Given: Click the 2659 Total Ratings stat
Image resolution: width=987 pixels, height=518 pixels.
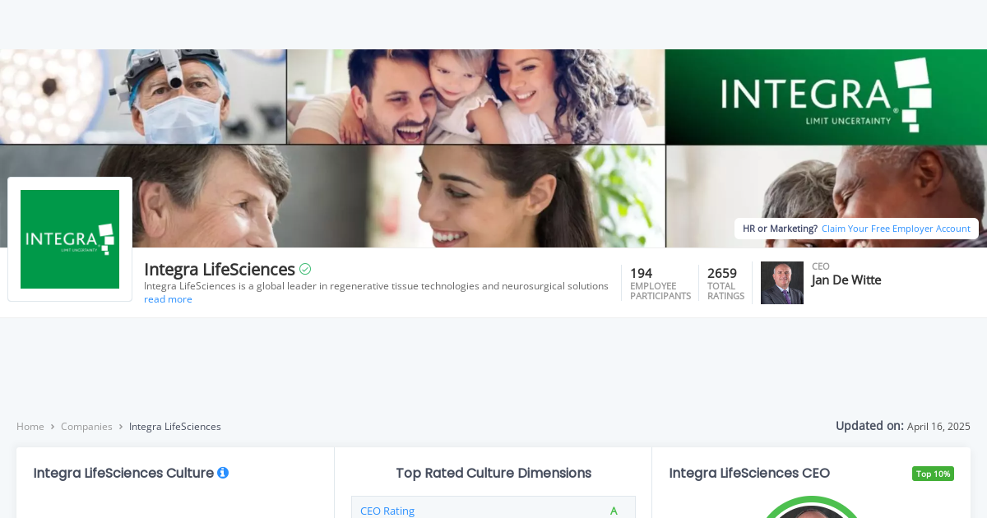Looking at the screenshot, I should click(x=725, y=283).
